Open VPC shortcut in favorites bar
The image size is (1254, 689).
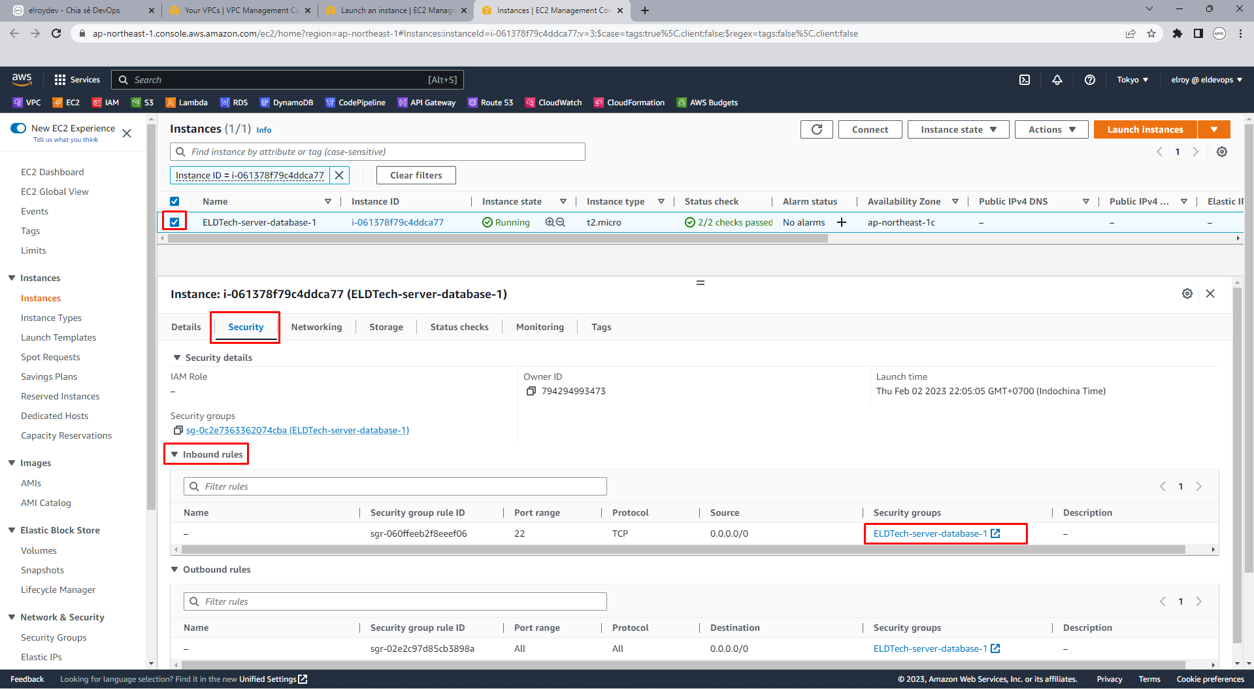pos(27,103)
